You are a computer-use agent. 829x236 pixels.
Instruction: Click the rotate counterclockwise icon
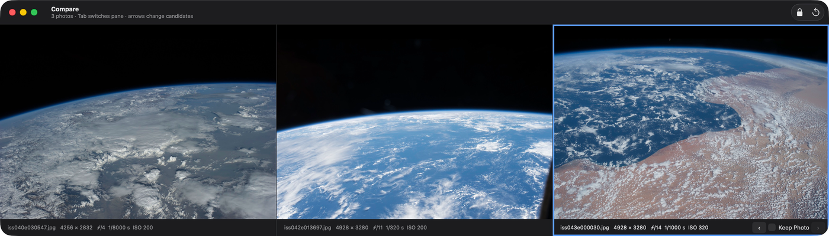[816, 12]
